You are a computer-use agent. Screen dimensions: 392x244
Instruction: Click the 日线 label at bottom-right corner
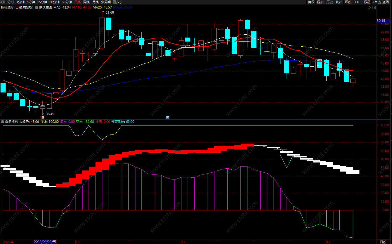coord(383,242)
